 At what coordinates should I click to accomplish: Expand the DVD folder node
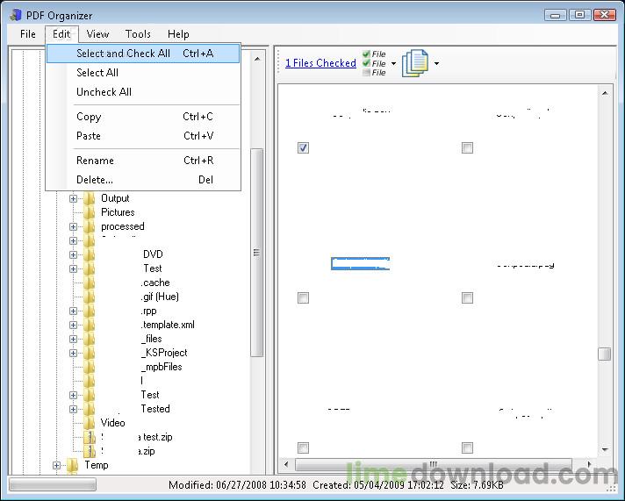point(73,254)
